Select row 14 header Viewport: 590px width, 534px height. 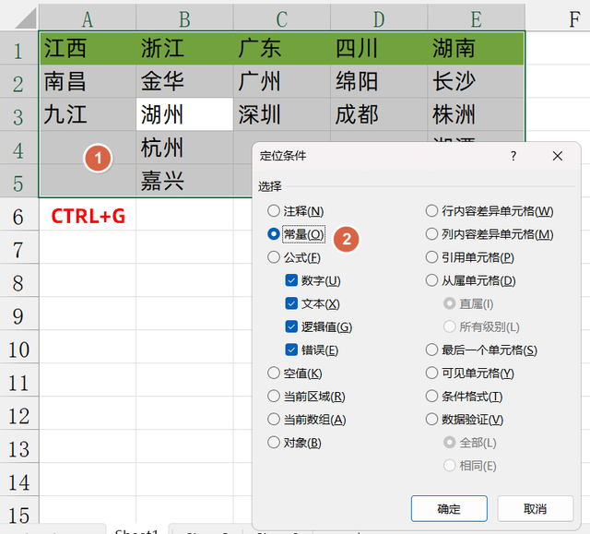pos(18,480)
